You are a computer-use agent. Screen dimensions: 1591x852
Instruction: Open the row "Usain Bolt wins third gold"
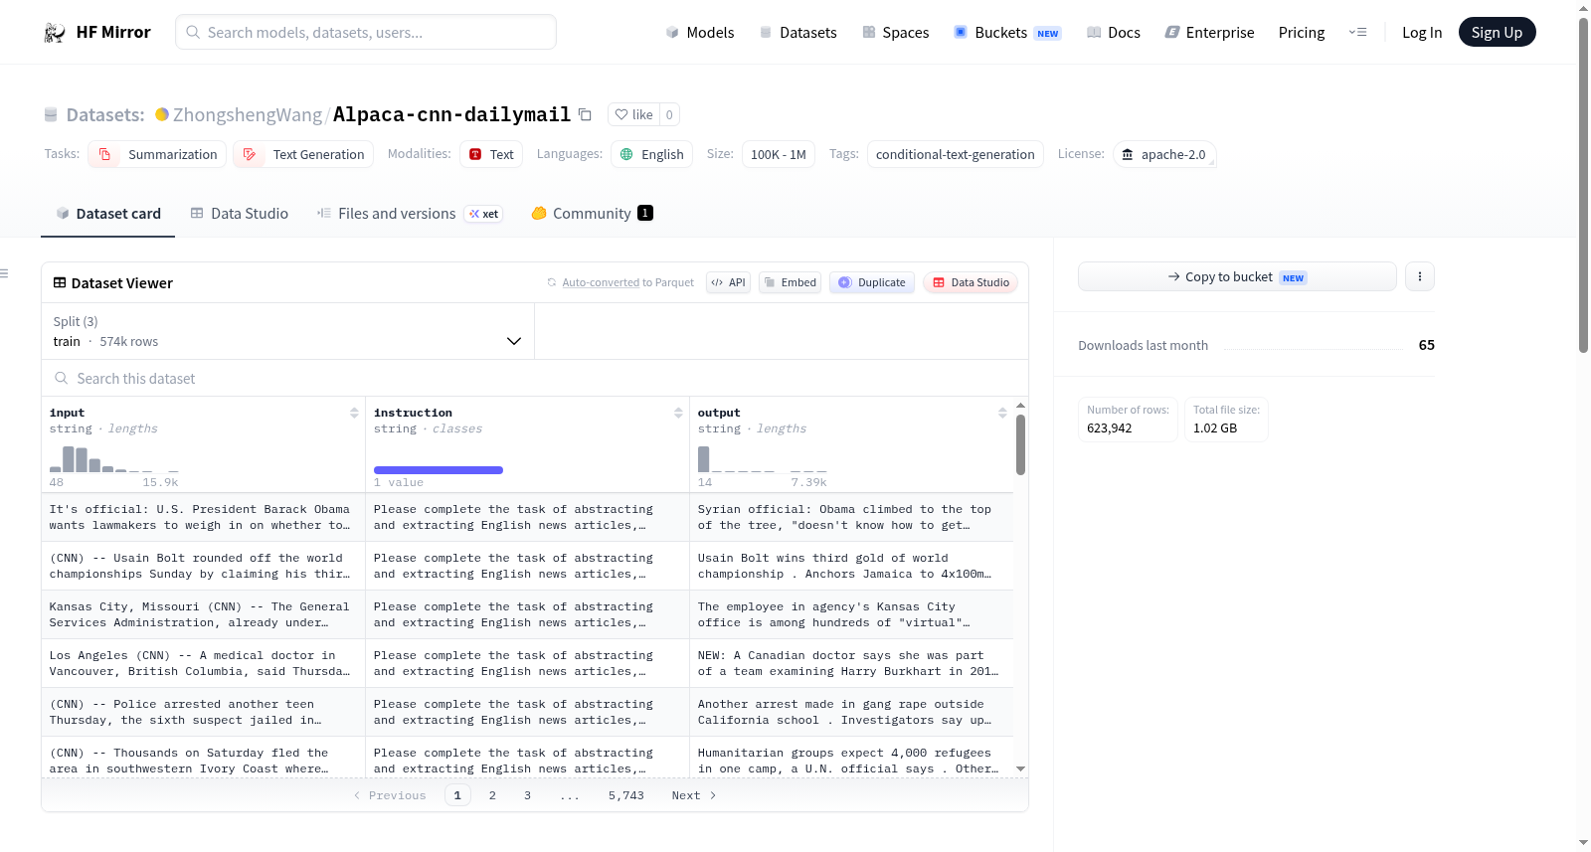527,566
